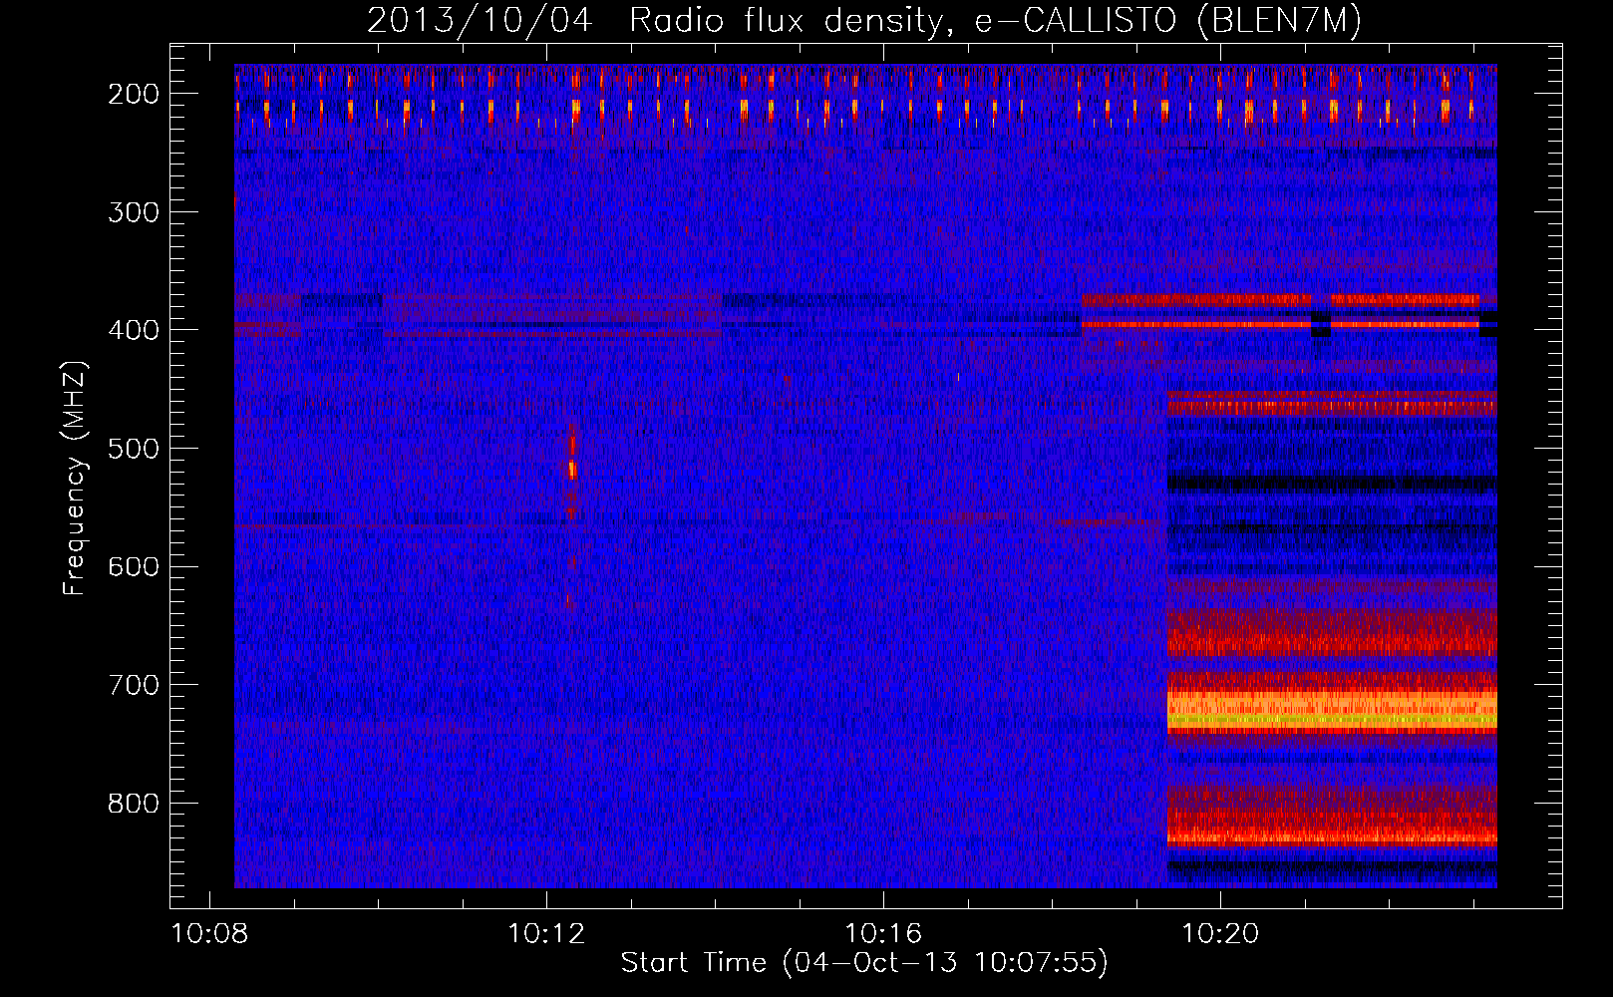Click the bright yellow band near 720 MHz
This screenshot has height=997, width=1613.
coord(1332,711)
